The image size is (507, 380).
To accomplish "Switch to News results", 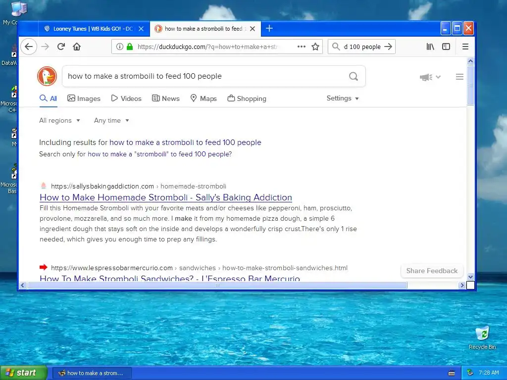I will coord(165,98).
